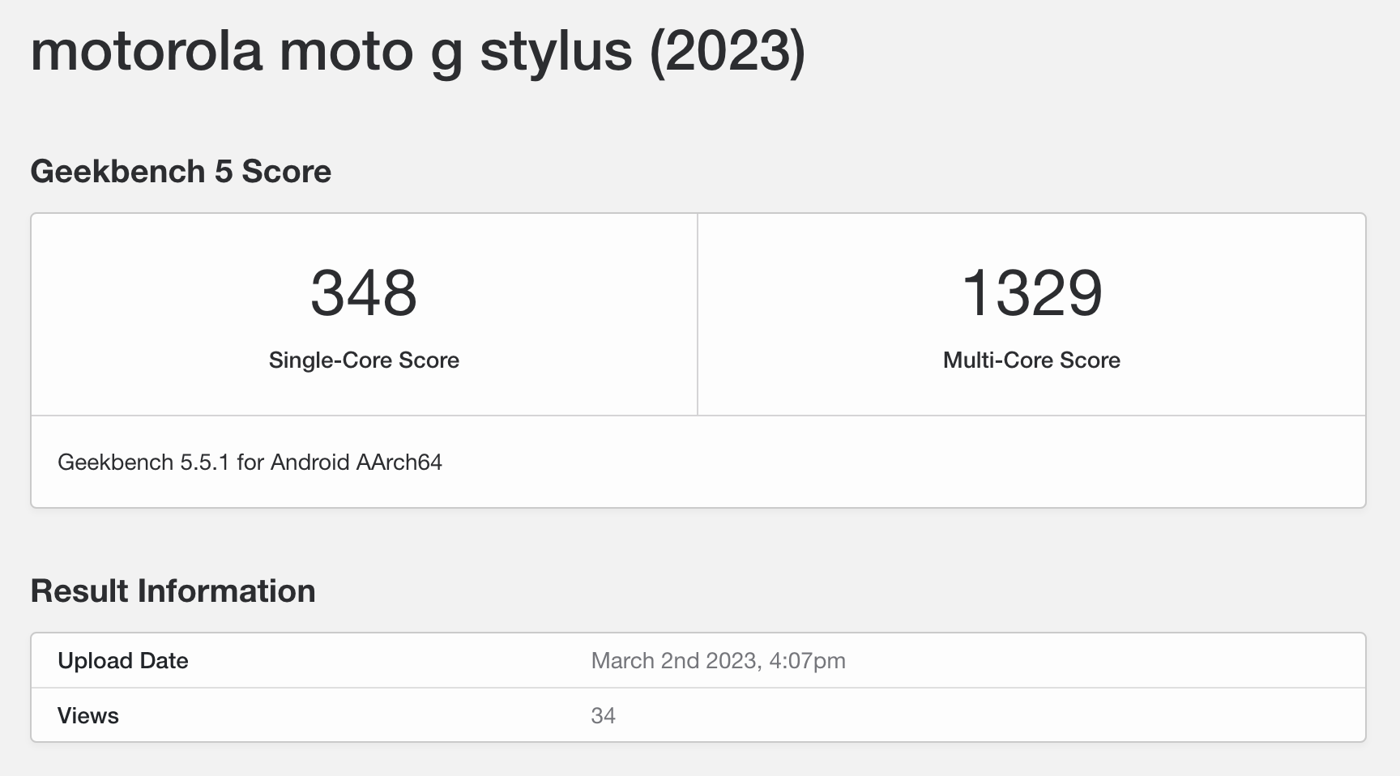Click the "Upload Date" row label
The height and width of the screenshot is (776, 1400).
point(123,661)
